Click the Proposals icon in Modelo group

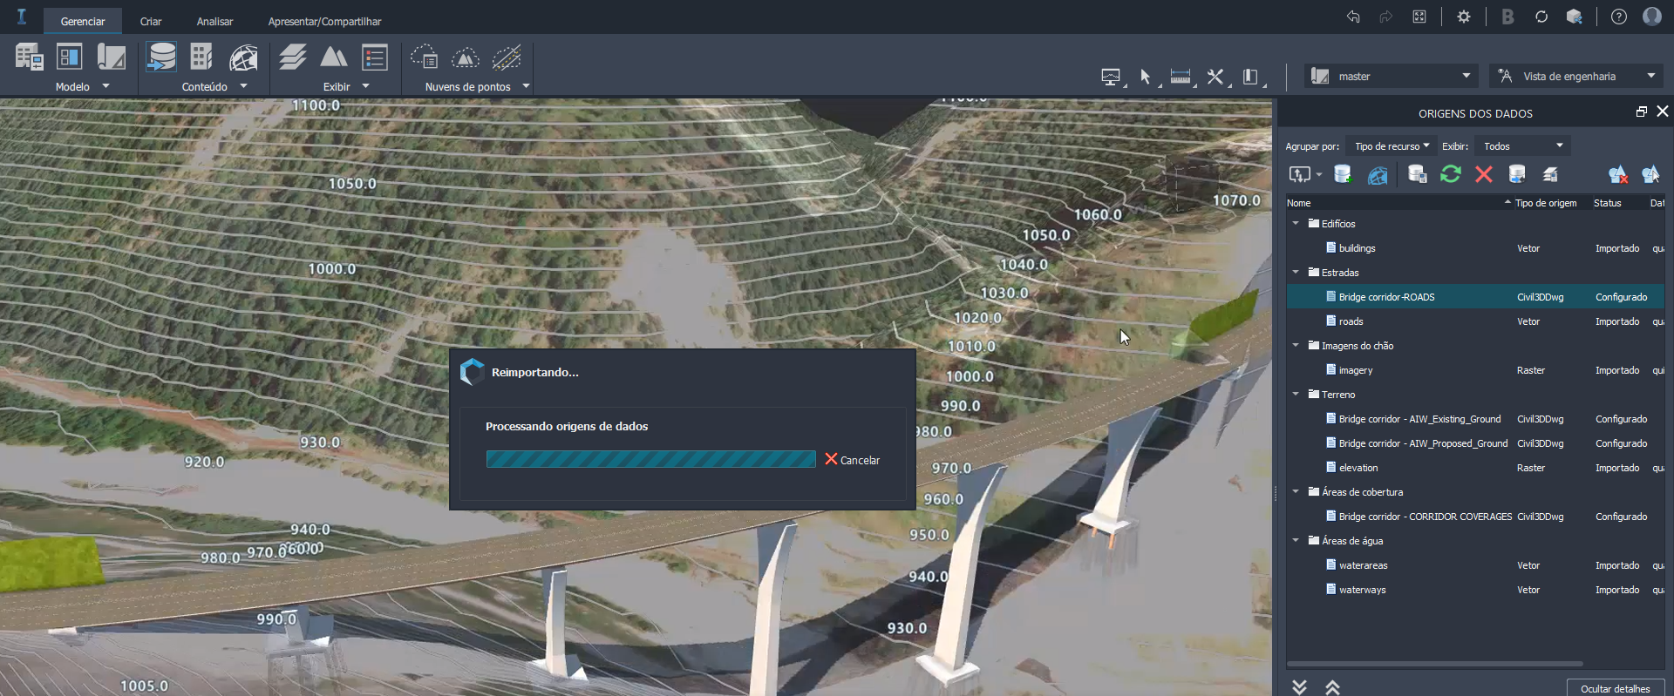[x=111, y=57]
